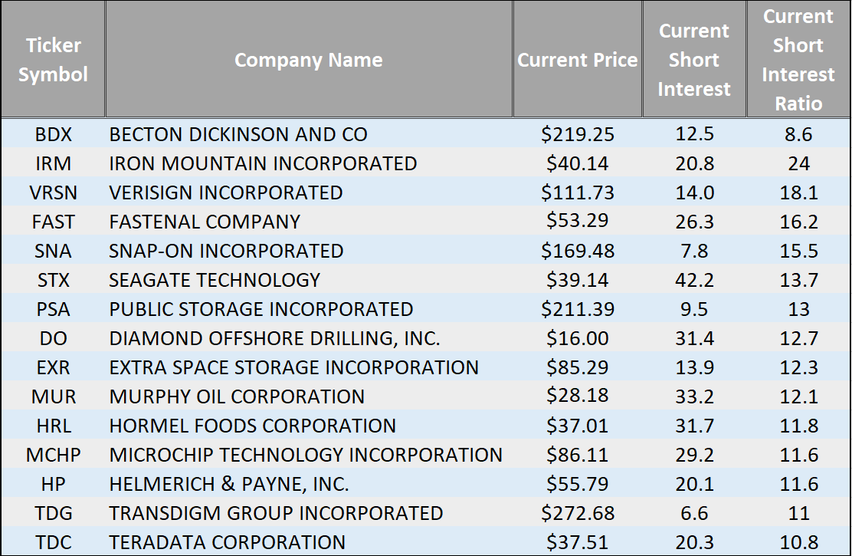Image resolution: width=852 pixels, height=556 pixels.
Task: Click the IRON MOUNTAIN INCORPORATED cell
Action: (x=263, y=163)
